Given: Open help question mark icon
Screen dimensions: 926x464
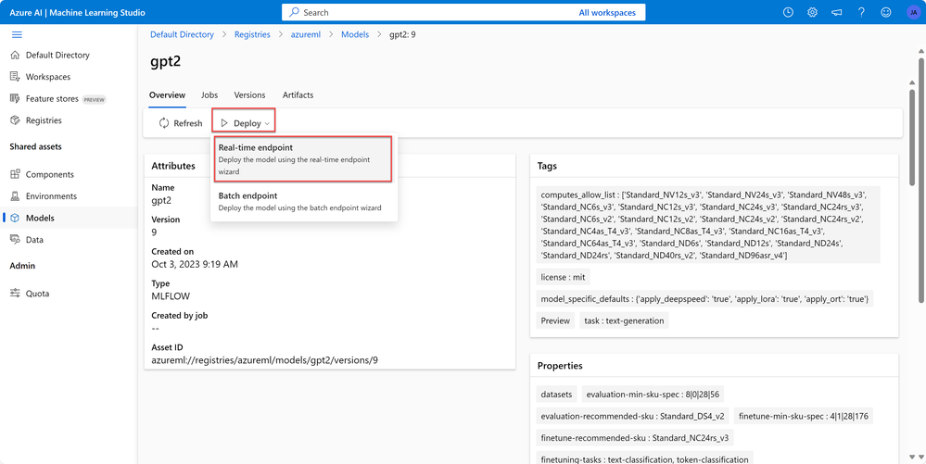Looking at the screenshot, I should coord(861,12).
